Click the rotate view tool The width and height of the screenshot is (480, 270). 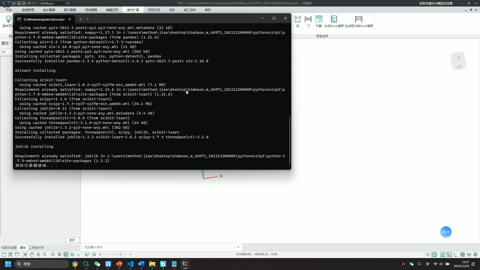(38, 254)
